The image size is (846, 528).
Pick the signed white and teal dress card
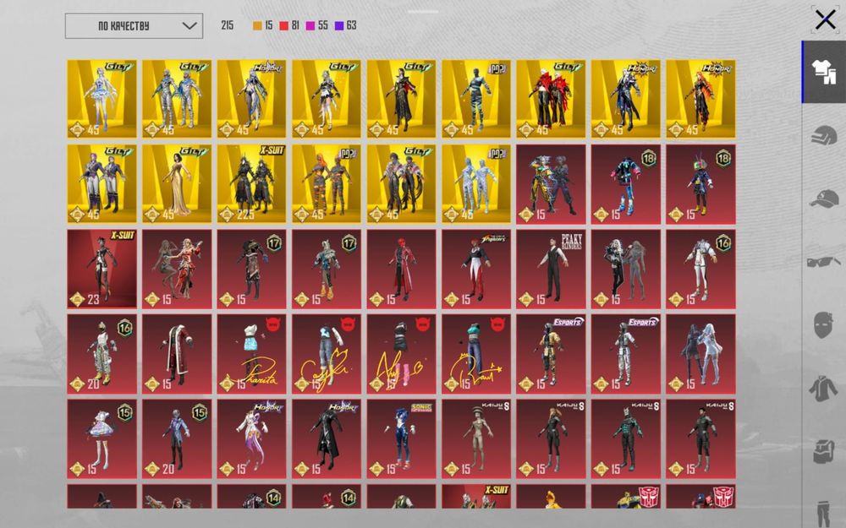[x=251, y=354]
